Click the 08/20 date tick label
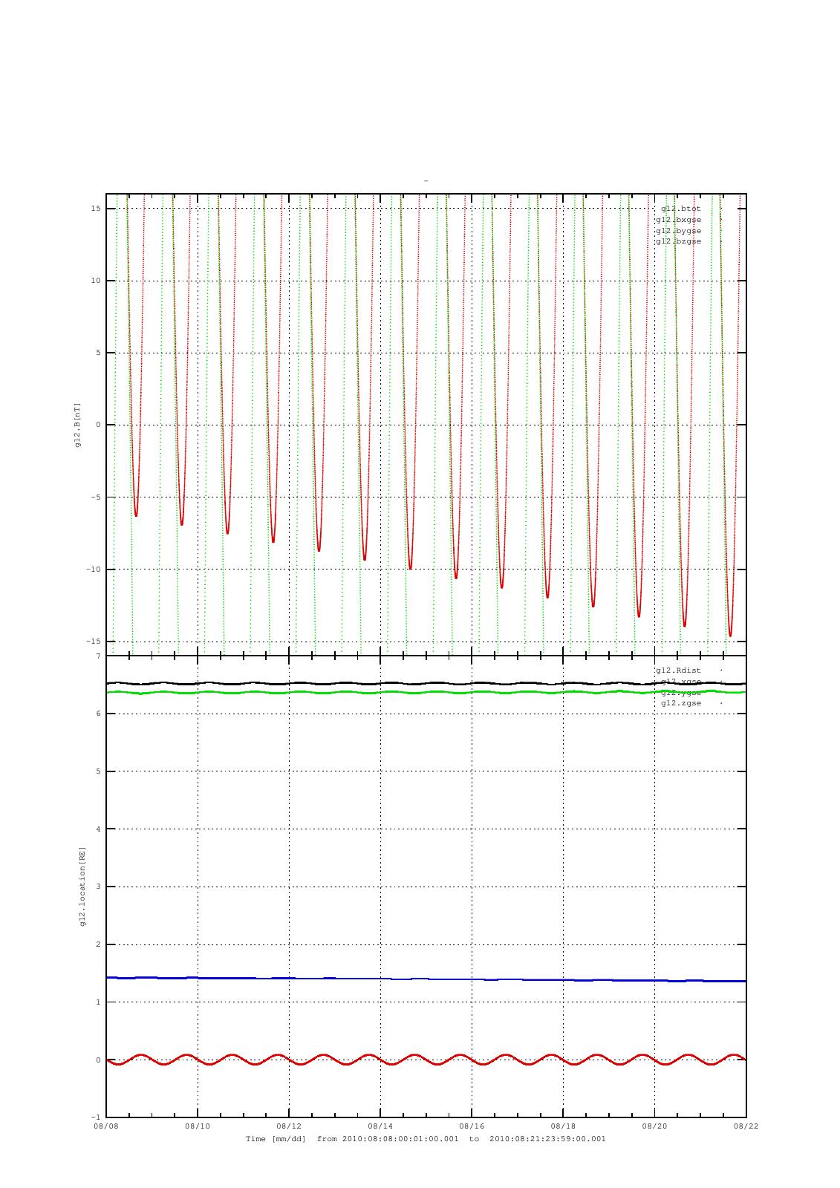Image resolution: width=840 pixels, height=1188 pixels. (654, 1126)
